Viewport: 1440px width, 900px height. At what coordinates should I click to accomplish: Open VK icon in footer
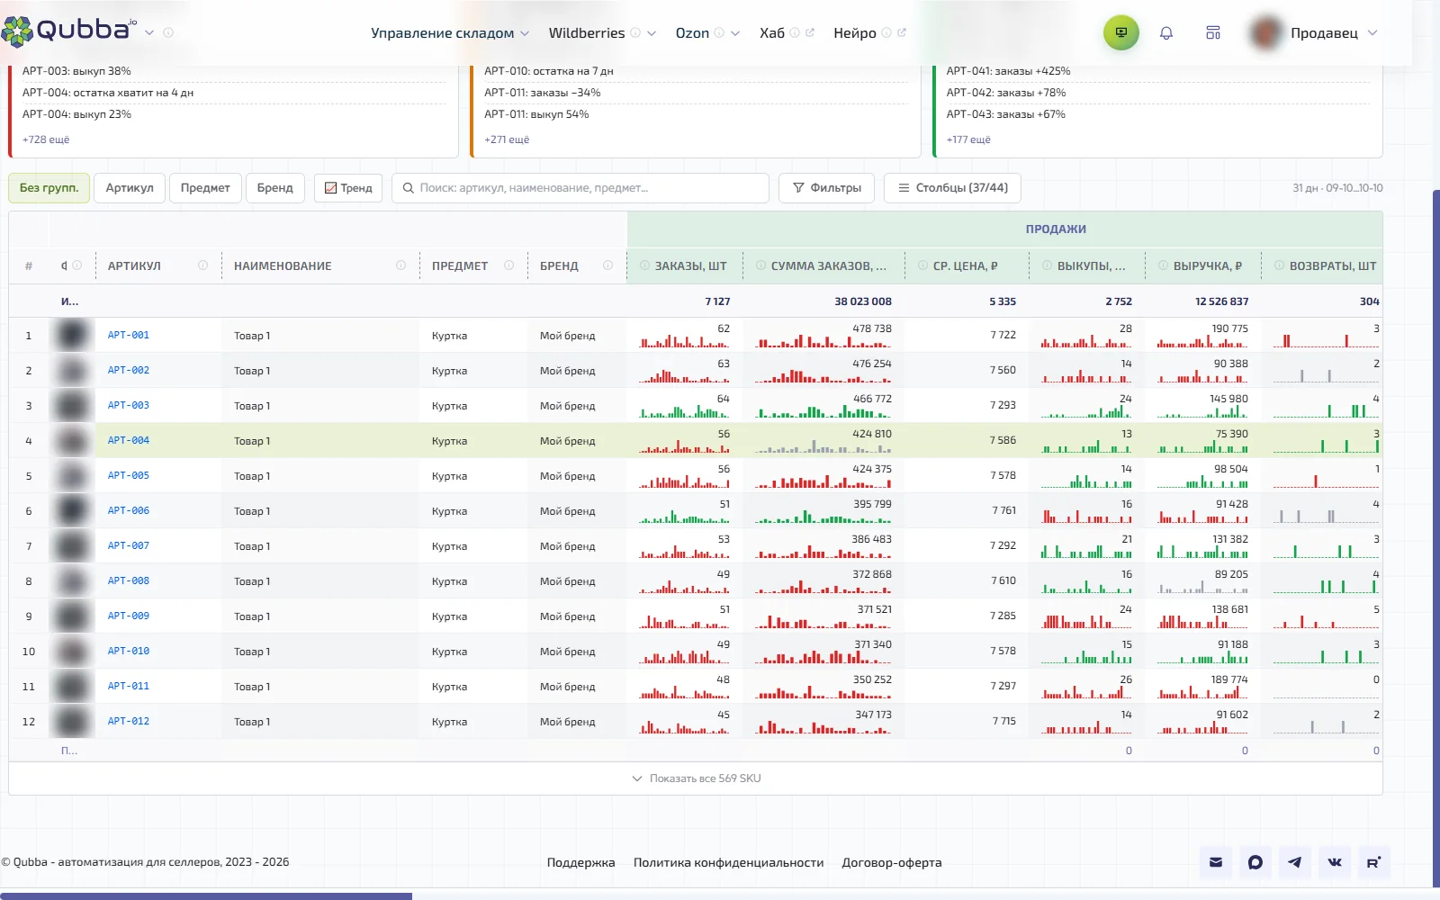coord(1334,862)
